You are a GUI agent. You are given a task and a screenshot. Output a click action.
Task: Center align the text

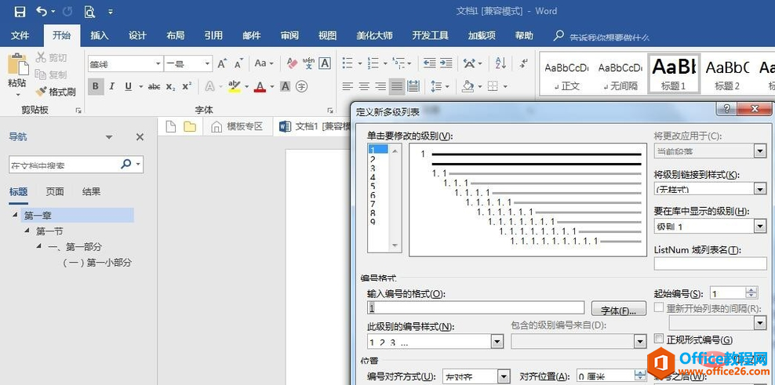click(364, 86)
